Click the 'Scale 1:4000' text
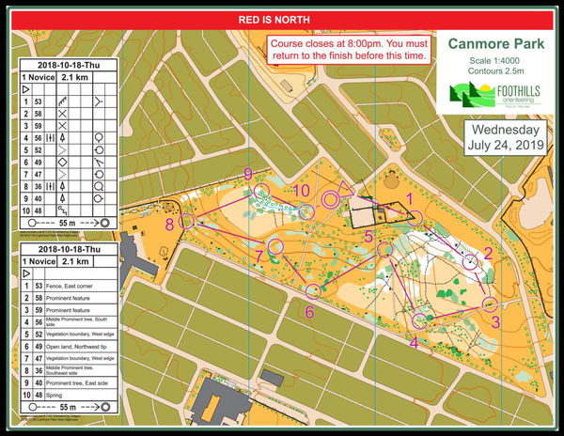Screen dimensions: 564x436 [494, 61]
